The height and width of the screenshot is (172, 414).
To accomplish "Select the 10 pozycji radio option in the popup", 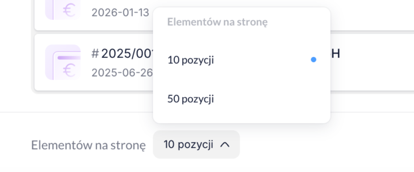I will point(242,60).
